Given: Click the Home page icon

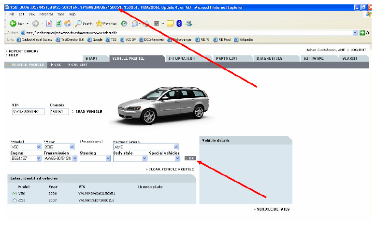Looking at the screenshot, I should [x=68, y=23].
